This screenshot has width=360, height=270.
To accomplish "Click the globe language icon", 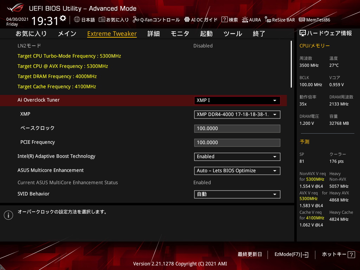I will click(77, 20).
